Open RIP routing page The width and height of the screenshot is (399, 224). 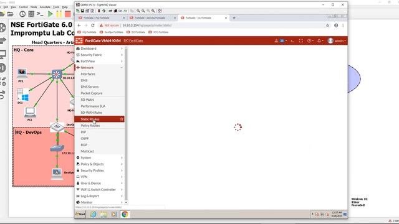click(x=83, y=132)
